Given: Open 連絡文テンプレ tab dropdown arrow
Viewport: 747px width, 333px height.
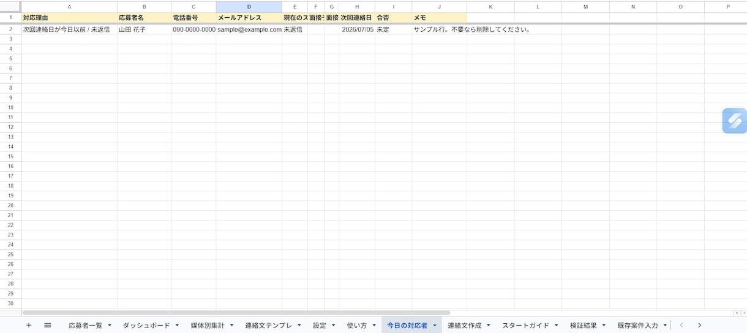Looking at the screenshot, I should click(x=299, y=326).
